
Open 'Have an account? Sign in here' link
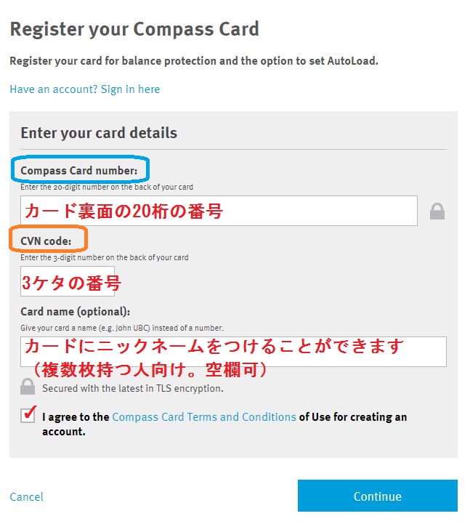pyautogui.click(x=85, y=89)
